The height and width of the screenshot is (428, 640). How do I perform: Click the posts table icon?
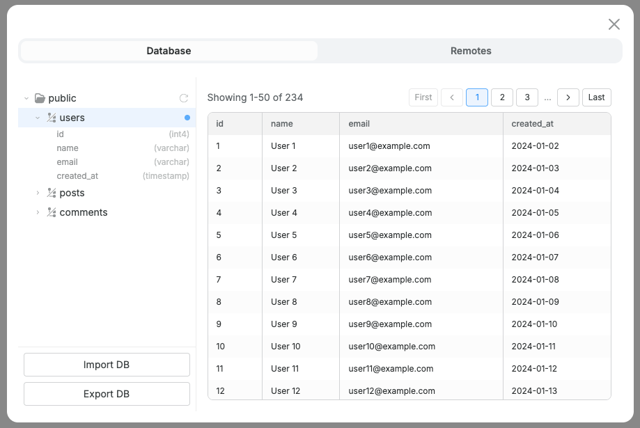coord(50,193)
